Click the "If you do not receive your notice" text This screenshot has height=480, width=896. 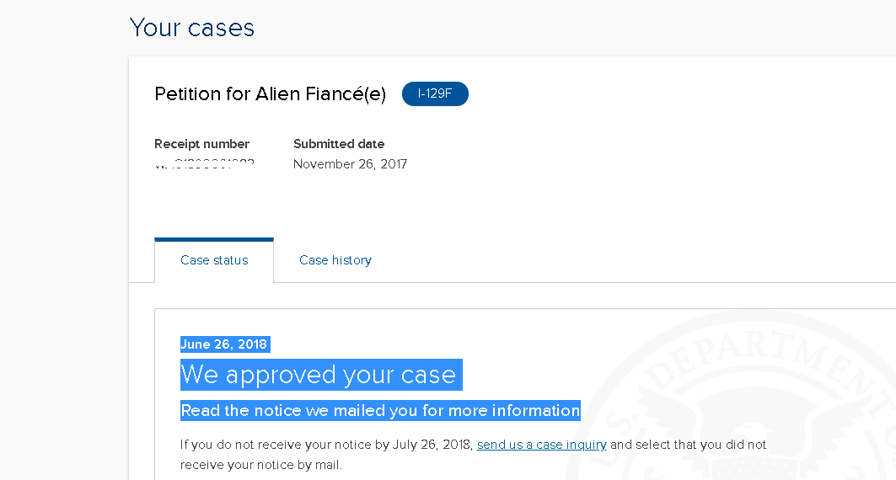coord(327,445)
